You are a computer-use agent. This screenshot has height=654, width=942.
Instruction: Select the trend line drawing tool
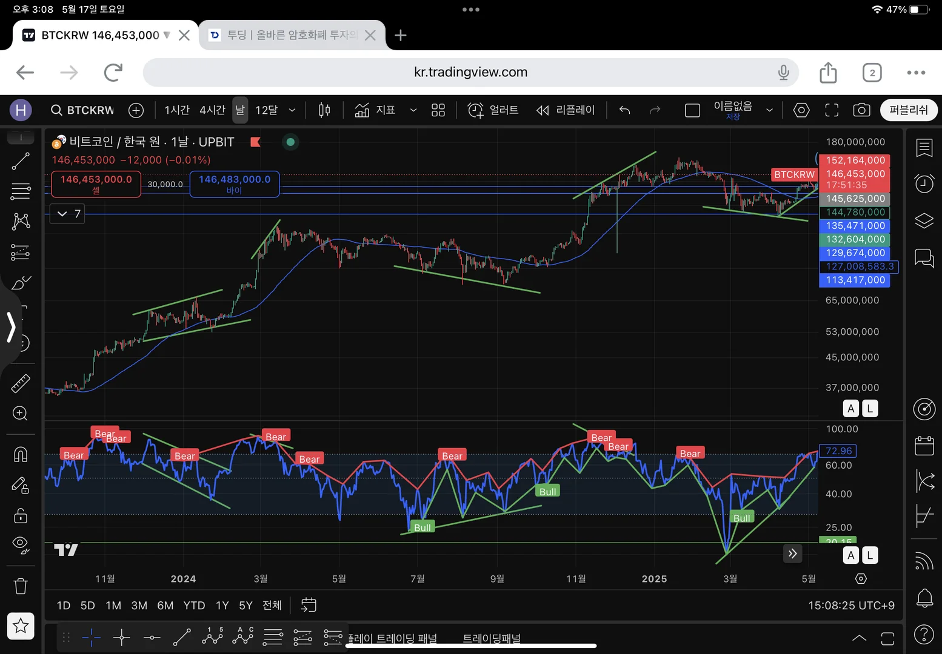21,161
